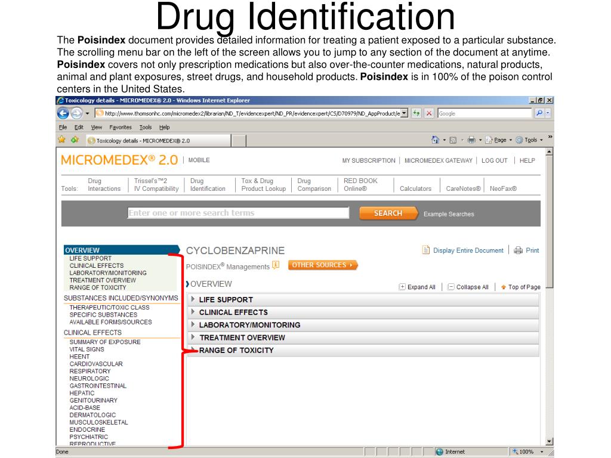Image resolution: width=611 pixels, height=458 pixels.
Task: Click the Refresh page icon
Action: (416, 113)
